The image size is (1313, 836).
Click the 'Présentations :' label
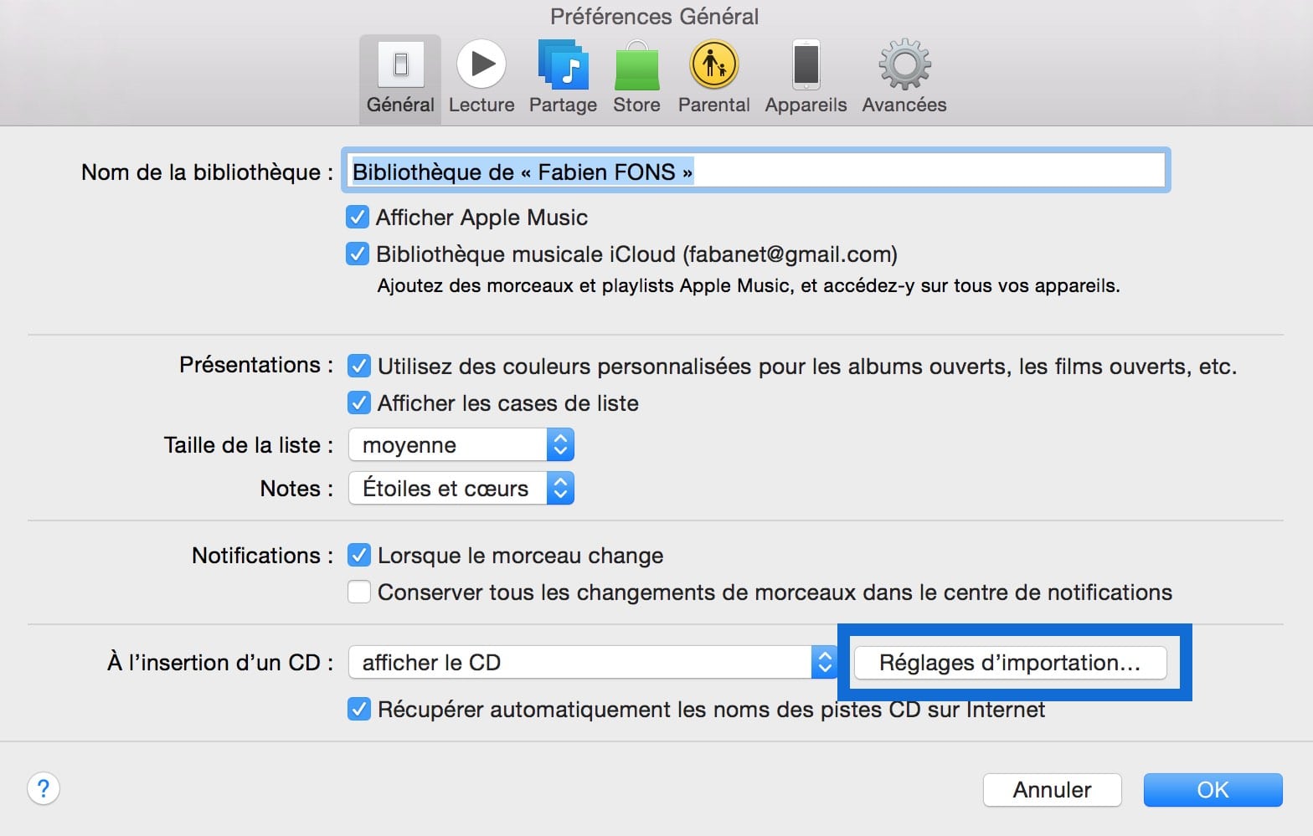[x=256, y=365]
